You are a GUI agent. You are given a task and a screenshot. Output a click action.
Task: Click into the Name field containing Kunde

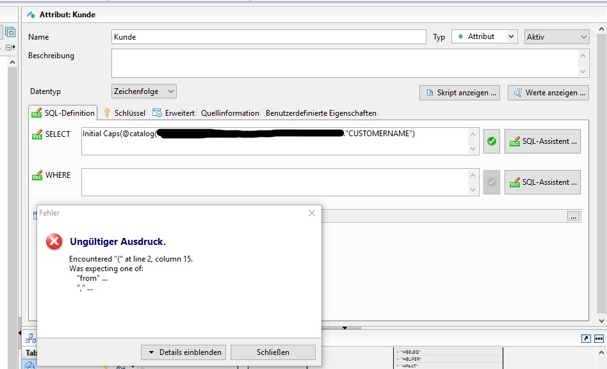point(269,36)
